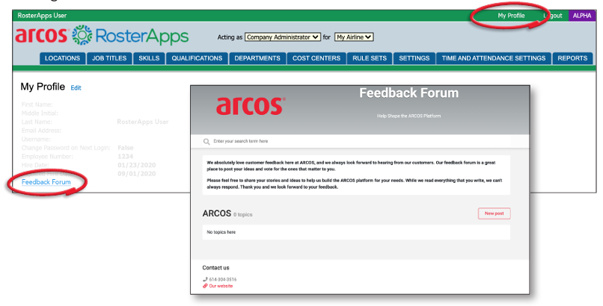Screen dimensions: 603x306
Task: Open the RULE SETS tab
Action: pyautogui.click(x=370, y=58)
